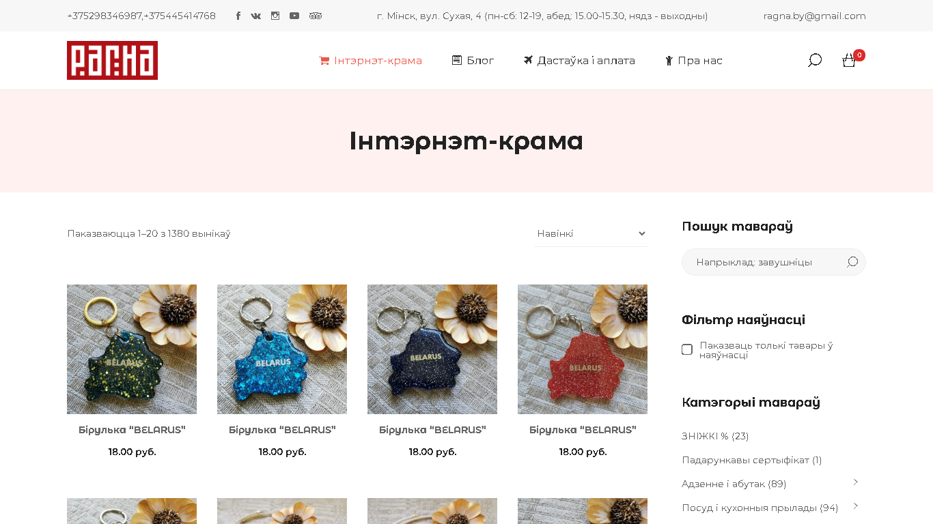Image resolution: width=933 pixels, height=524 pixels.
Task: Open Пра нас menu item
Action: click(x=693, y=60)
